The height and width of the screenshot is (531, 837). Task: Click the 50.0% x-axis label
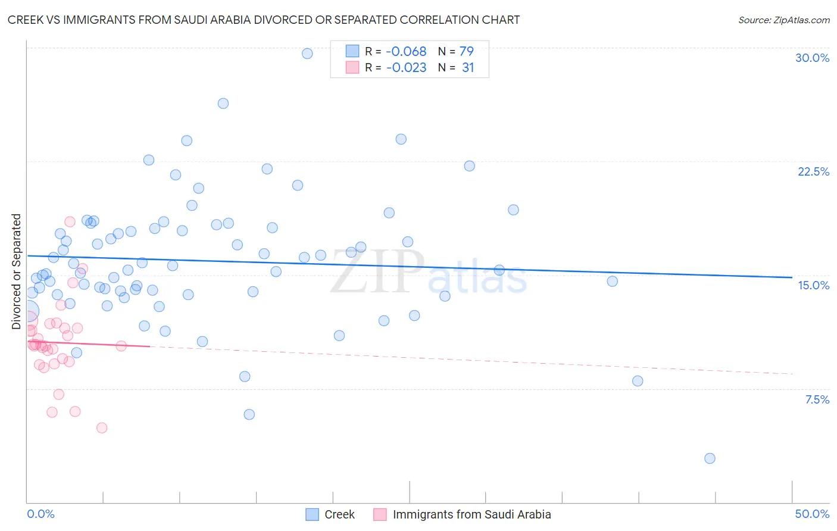812,514
